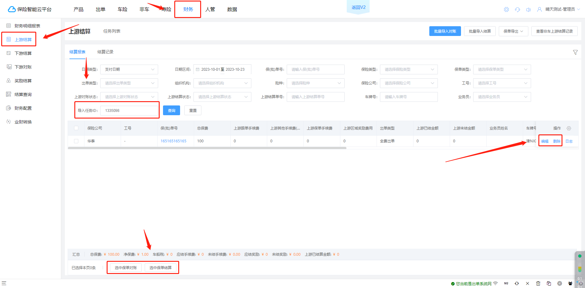Click the wifi network icon in bottom bar
585x288 pixels.
[495, 283]
